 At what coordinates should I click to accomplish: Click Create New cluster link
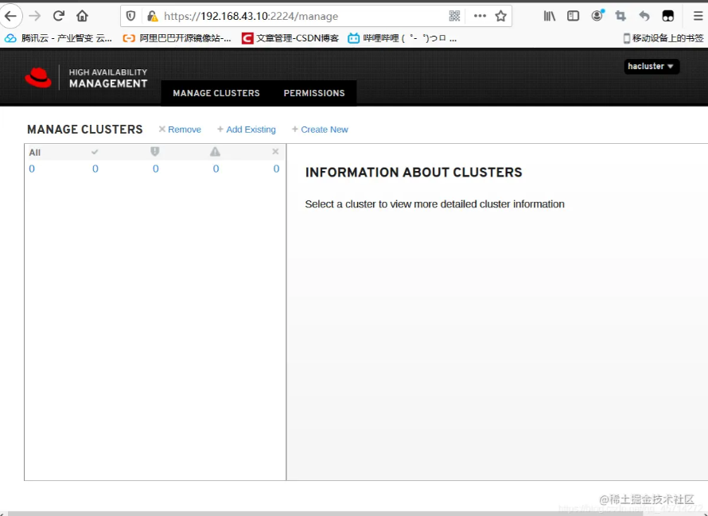[x=320, y=130]
